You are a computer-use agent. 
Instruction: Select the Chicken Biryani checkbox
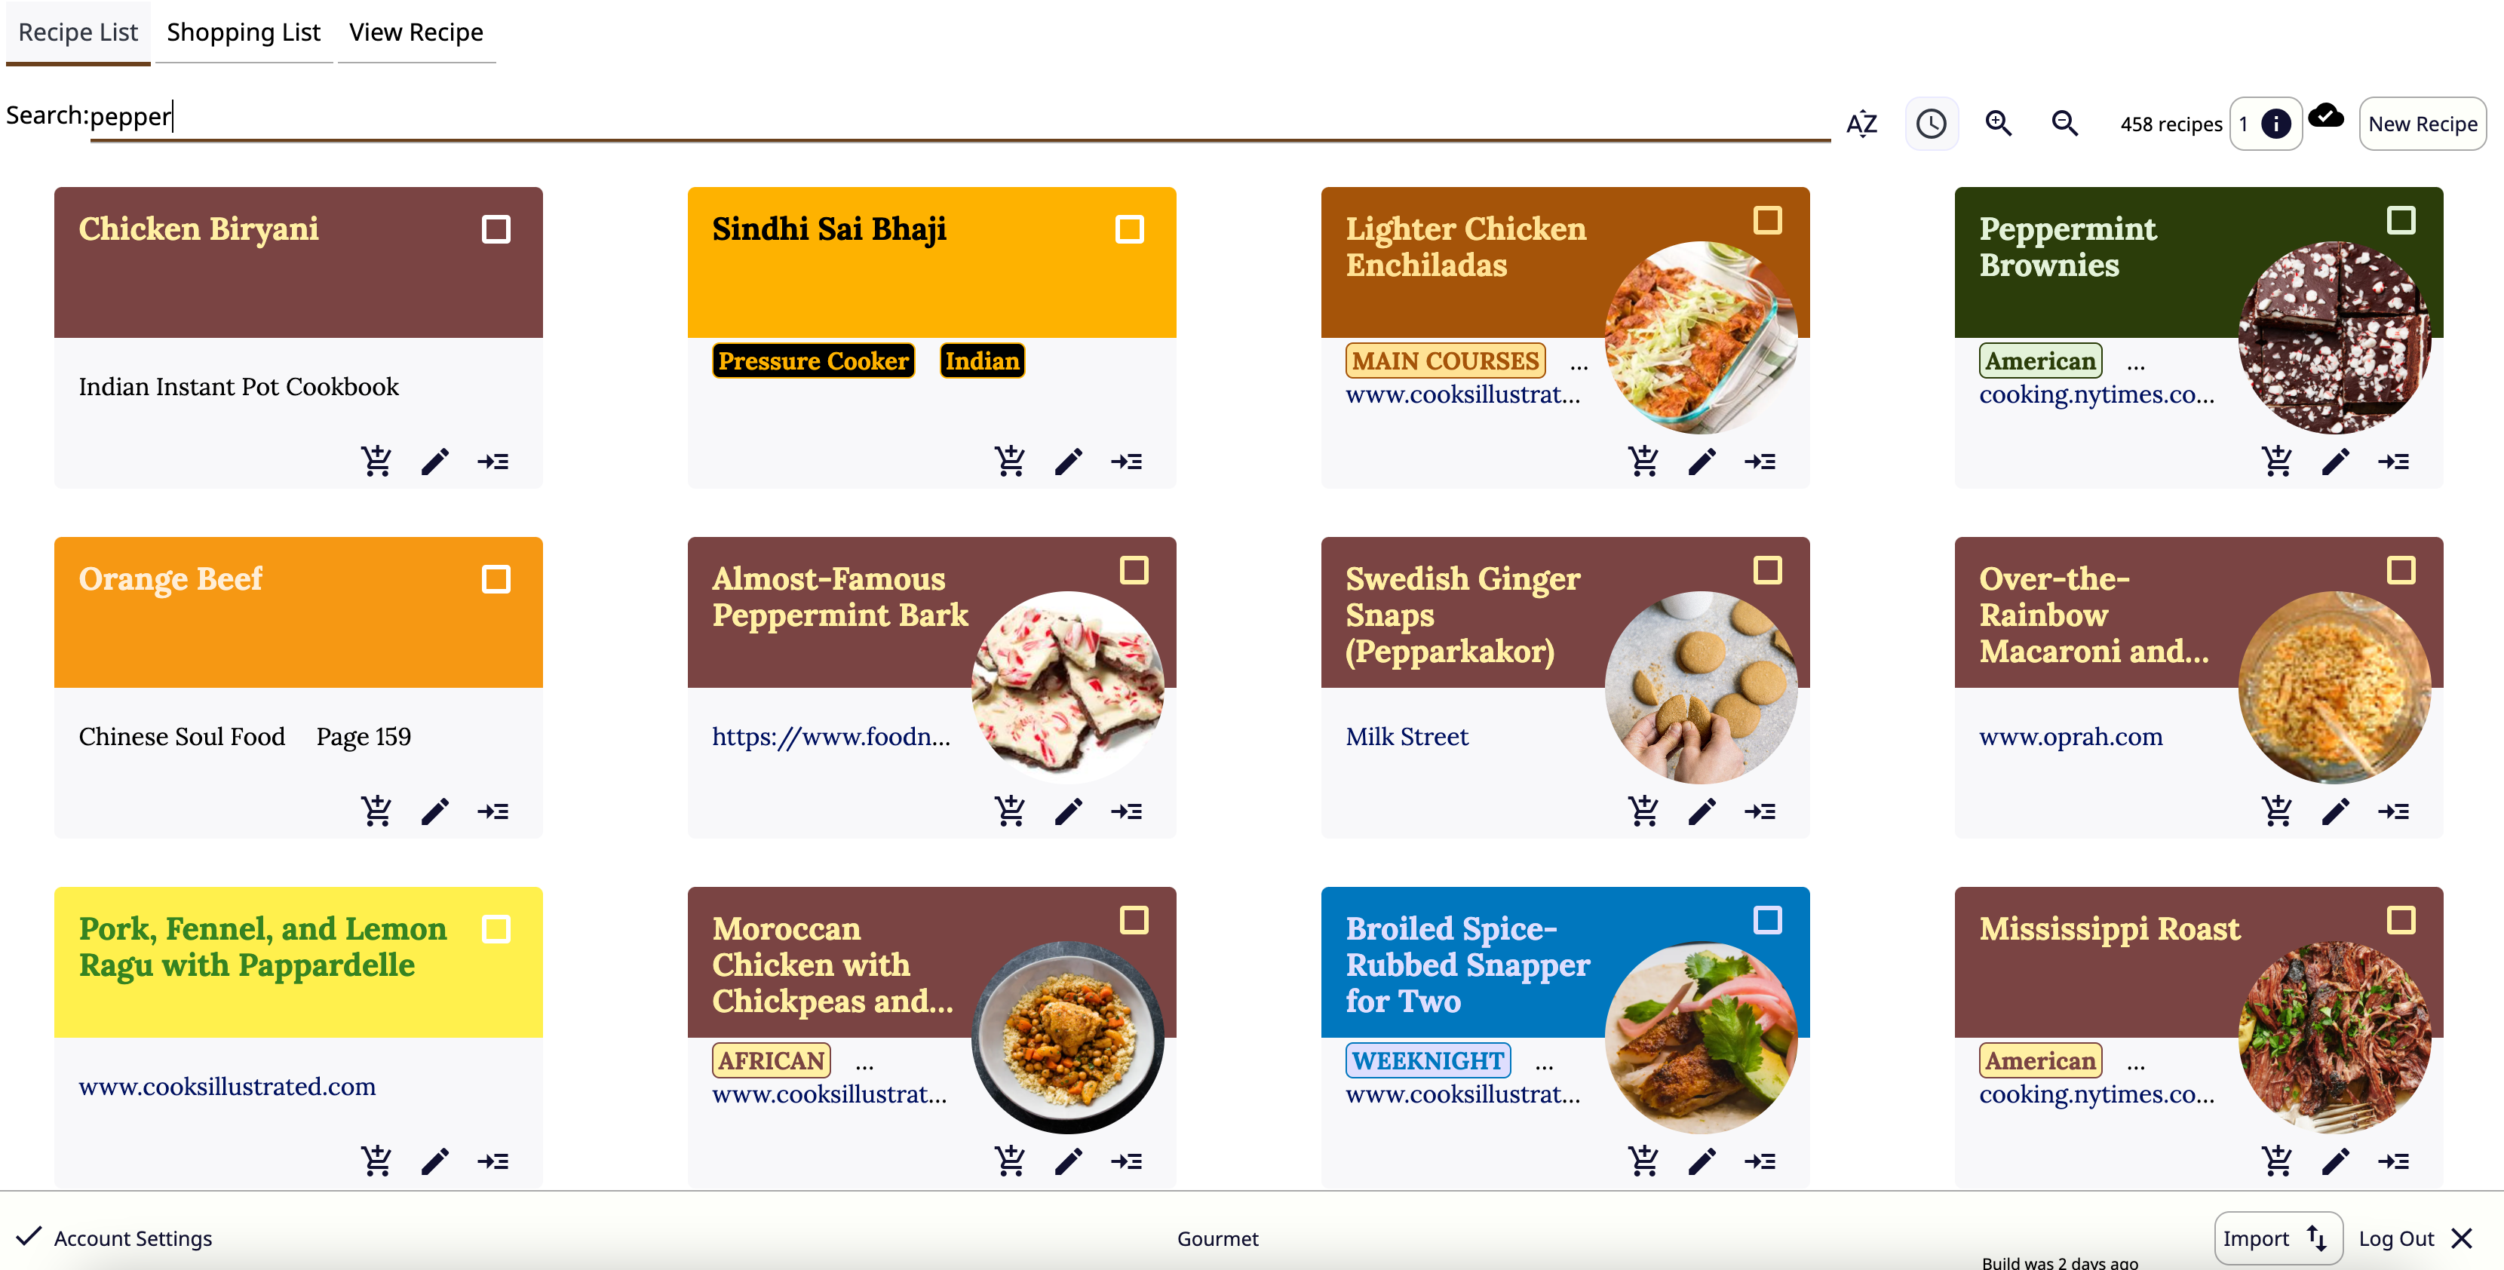pos(496,229)
